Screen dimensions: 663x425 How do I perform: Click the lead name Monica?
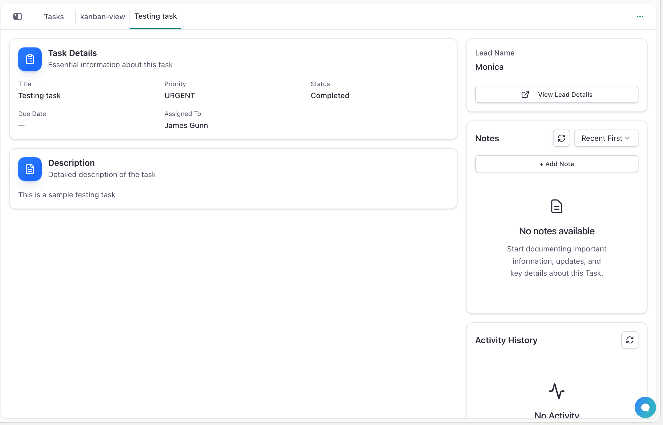489,67
